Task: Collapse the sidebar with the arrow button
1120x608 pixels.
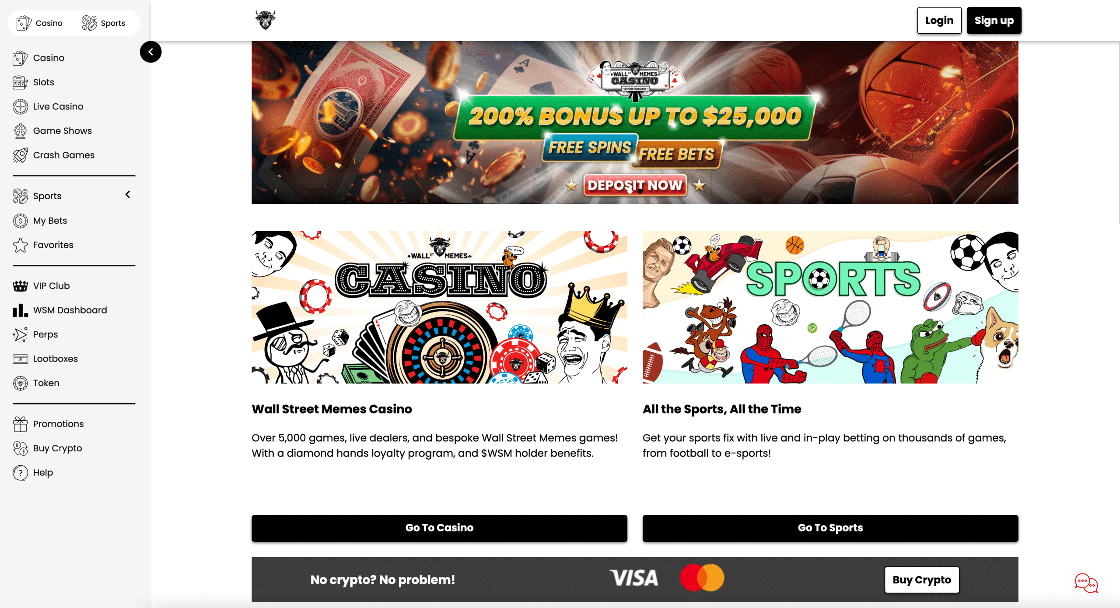Action: pos(151,52)
